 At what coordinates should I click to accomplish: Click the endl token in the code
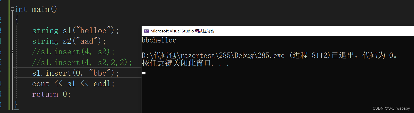tap(102, 84)
